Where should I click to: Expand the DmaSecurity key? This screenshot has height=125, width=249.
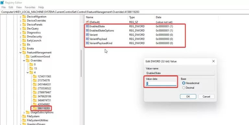pyautogui.click(x=20, y=37)
